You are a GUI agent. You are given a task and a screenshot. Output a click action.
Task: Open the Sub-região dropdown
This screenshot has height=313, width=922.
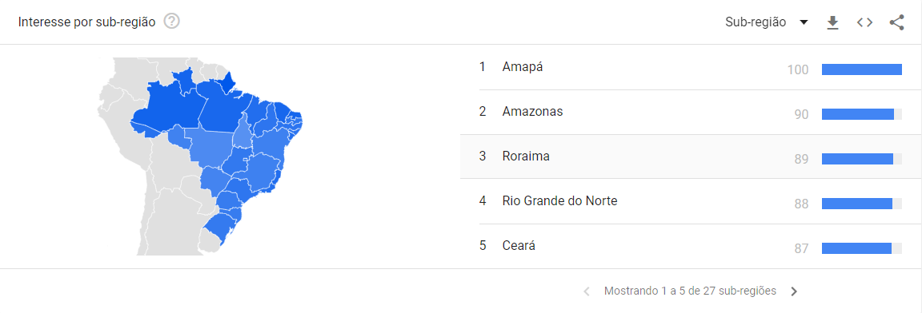point(767,22)
